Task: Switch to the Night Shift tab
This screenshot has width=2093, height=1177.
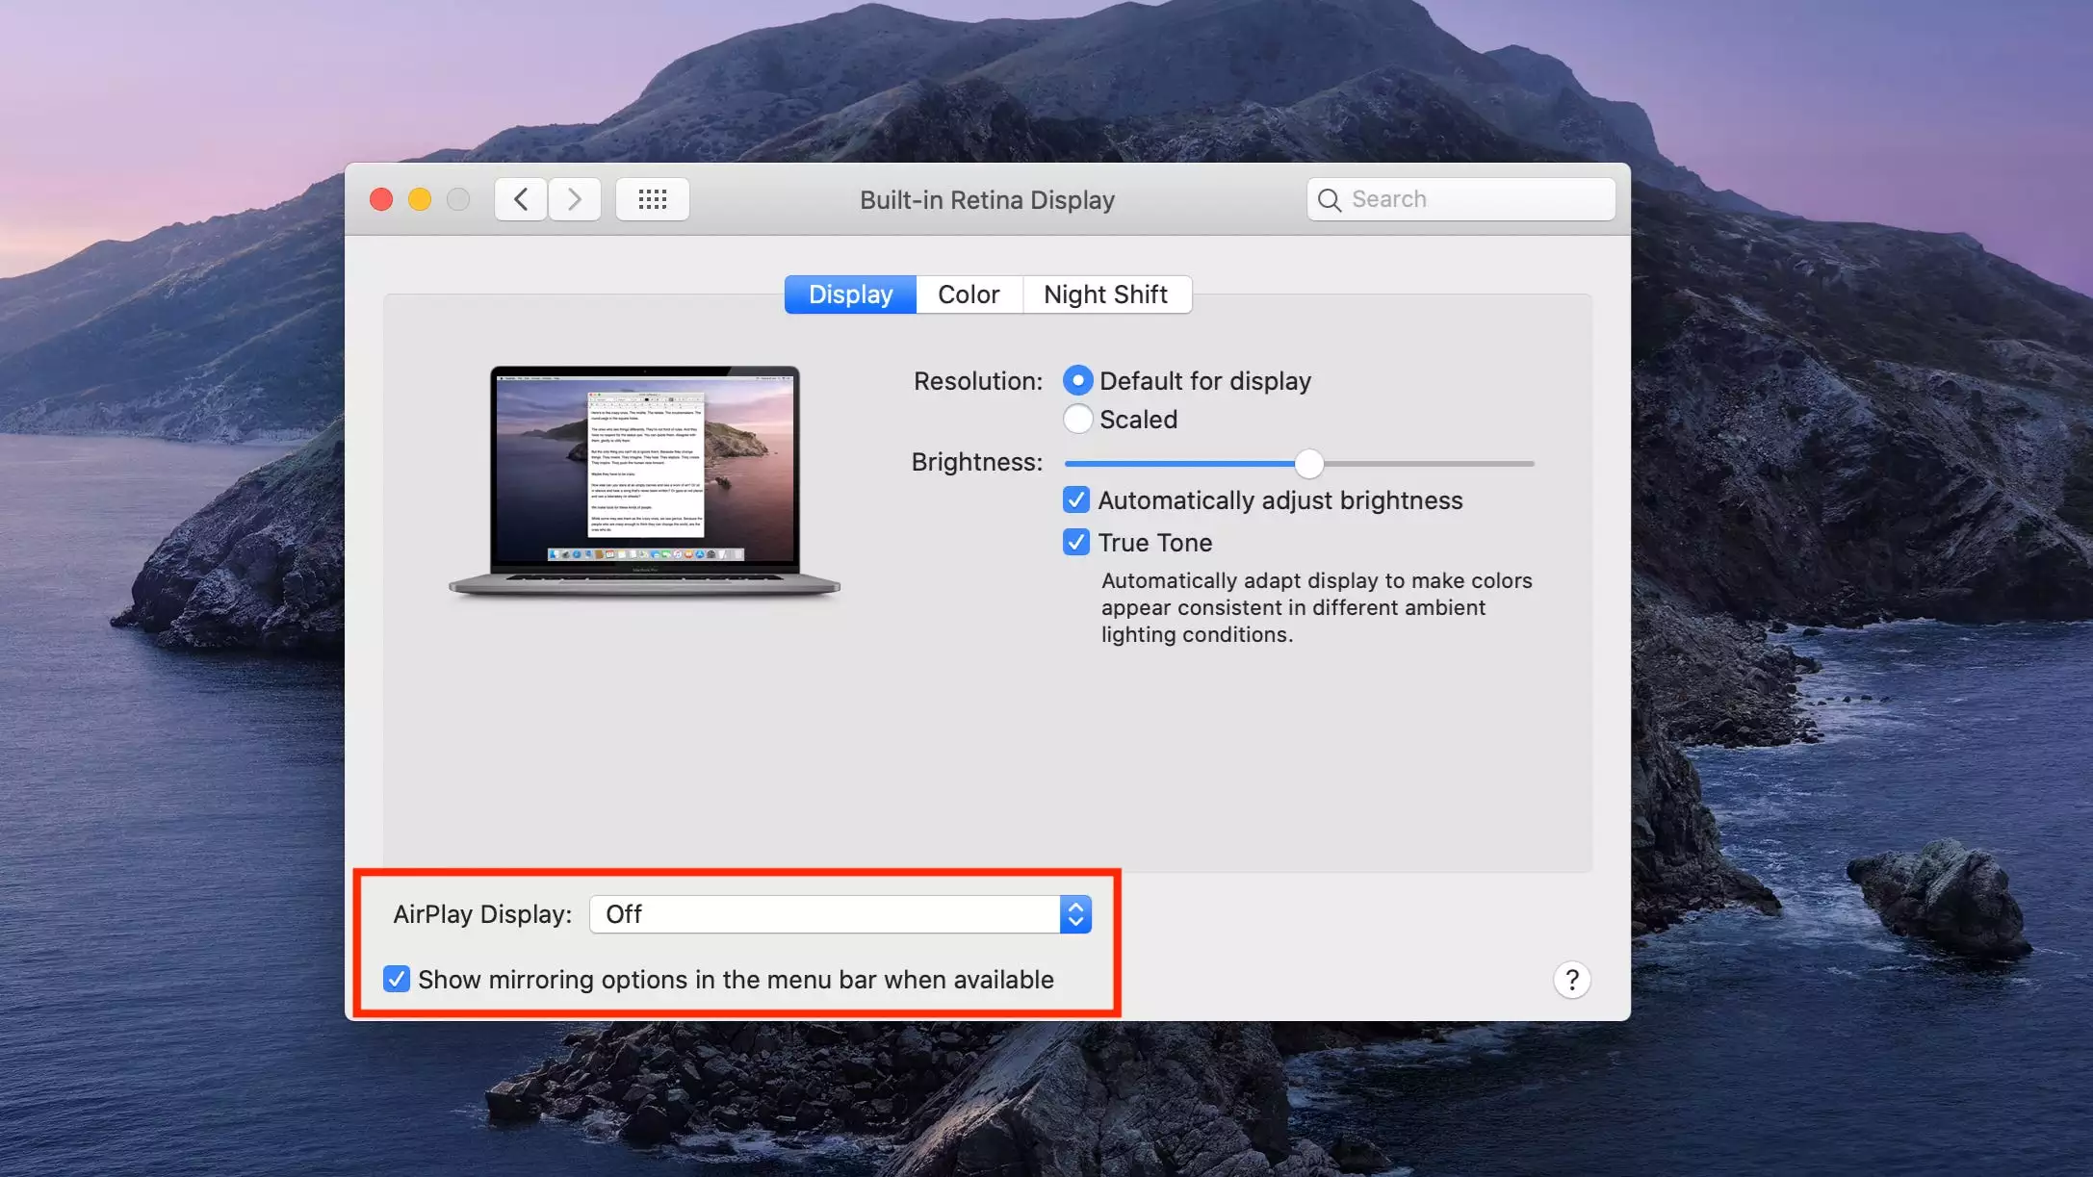Action: point(1105,294)
